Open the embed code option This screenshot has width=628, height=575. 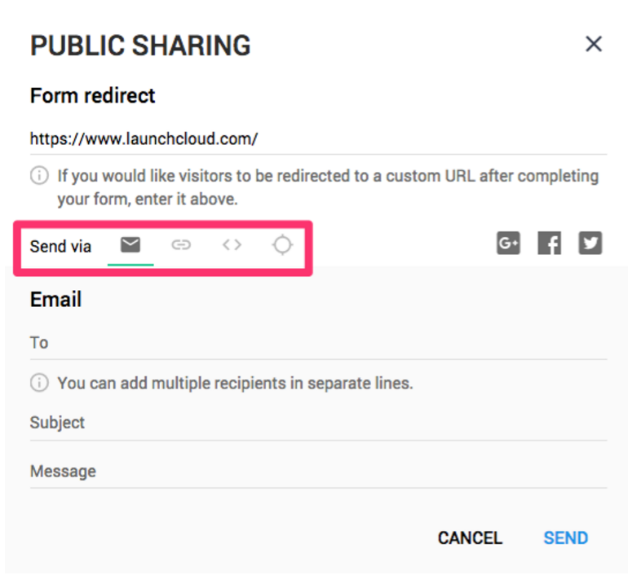(232, 244)
